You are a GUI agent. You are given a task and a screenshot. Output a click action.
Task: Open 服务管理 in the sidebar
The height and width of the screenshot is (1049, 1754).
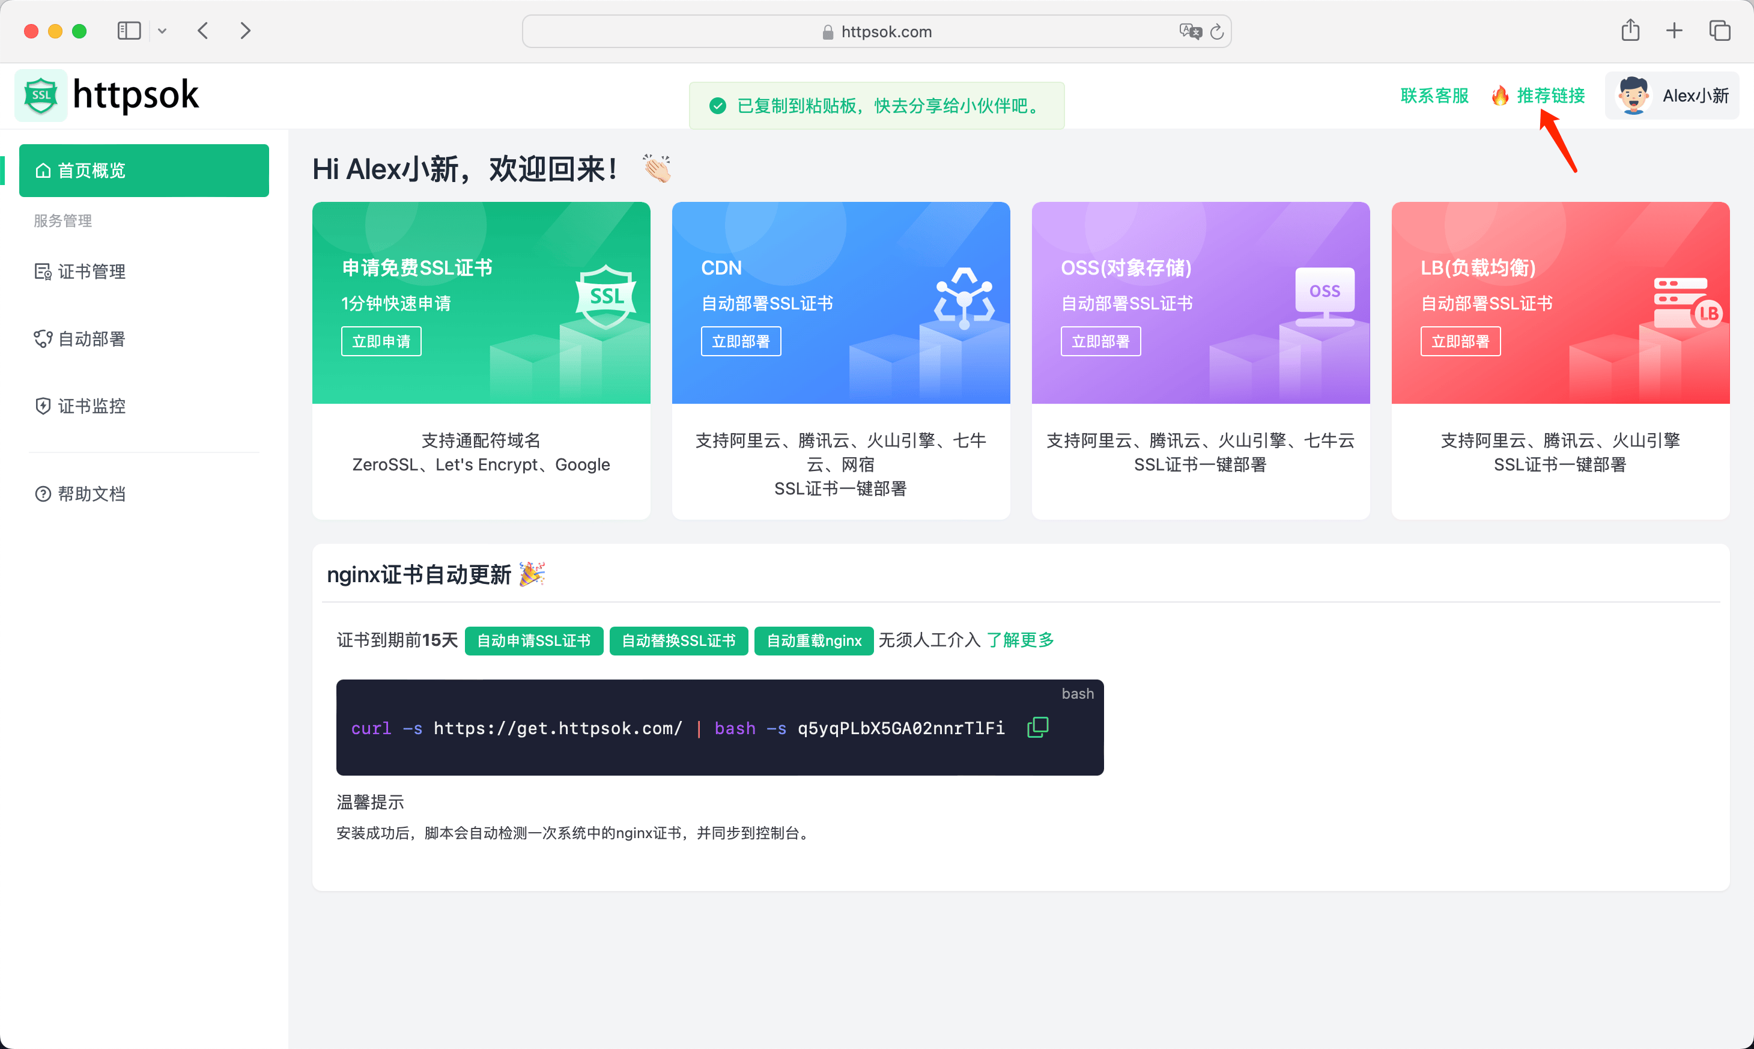tap(62, 220)
